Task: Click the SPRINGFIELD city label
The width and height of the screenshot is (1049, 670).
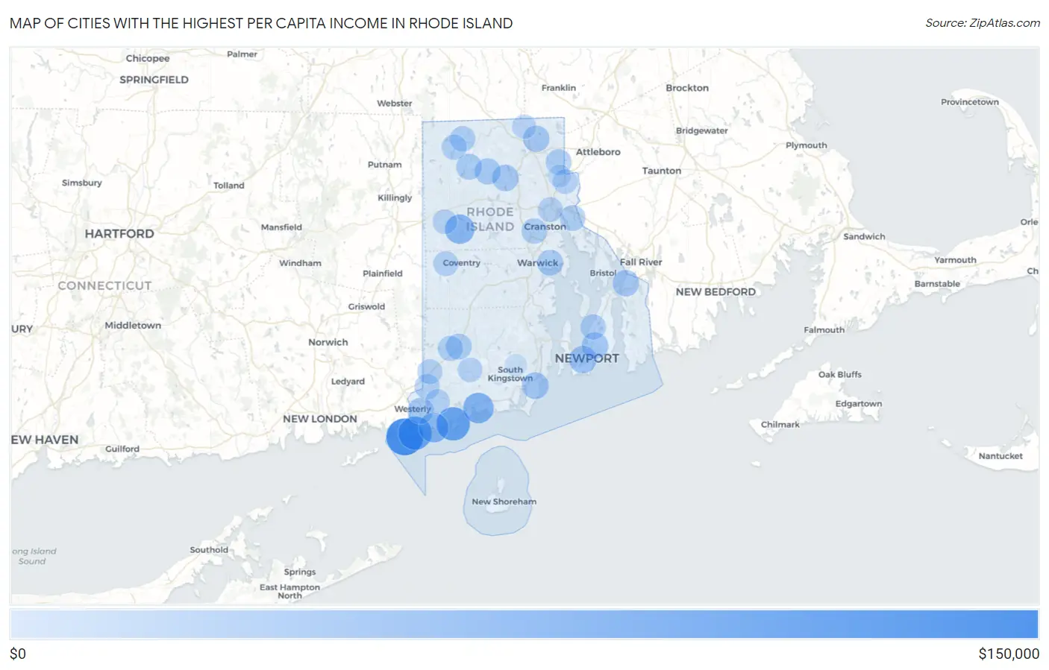Action: tap(154, 80)
